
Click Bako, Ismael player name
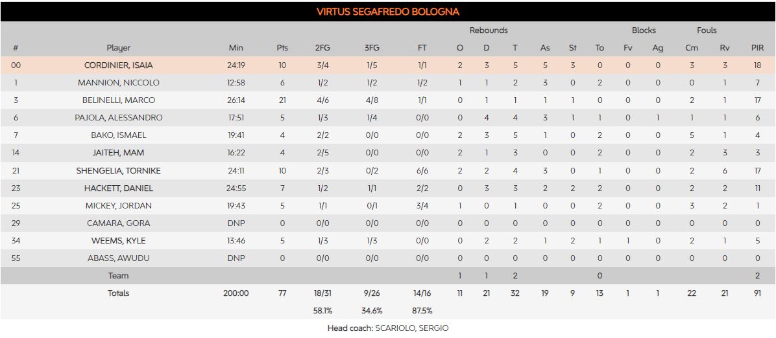pyautogui.click(x=119, y=135)
